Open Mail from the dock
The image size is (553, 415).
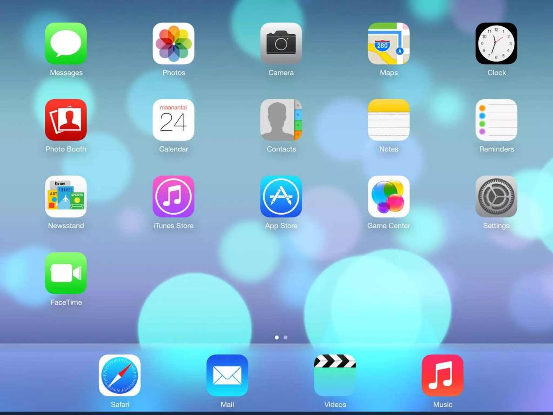coord(227,375)
